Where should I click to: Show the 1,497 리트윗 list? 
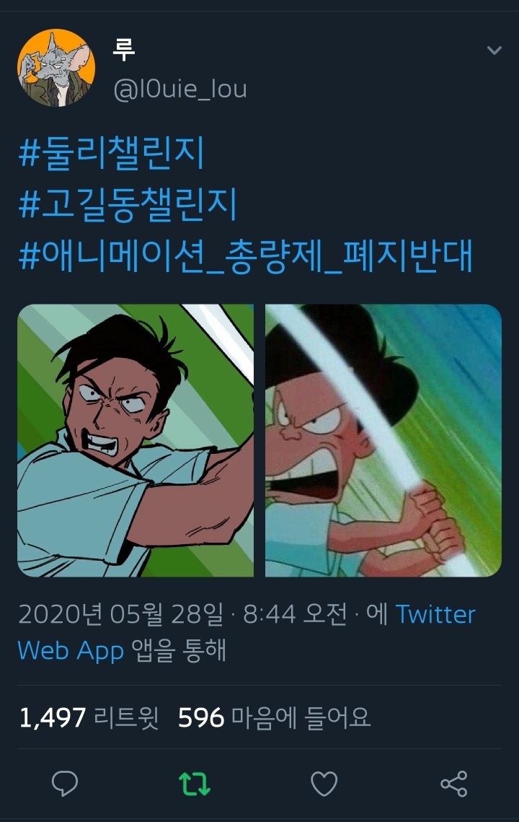pos(89,717)
